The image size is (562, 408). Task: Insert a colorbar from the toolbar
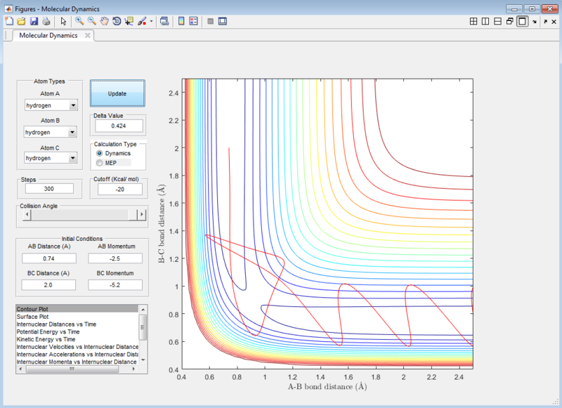[x=181, y=21]
